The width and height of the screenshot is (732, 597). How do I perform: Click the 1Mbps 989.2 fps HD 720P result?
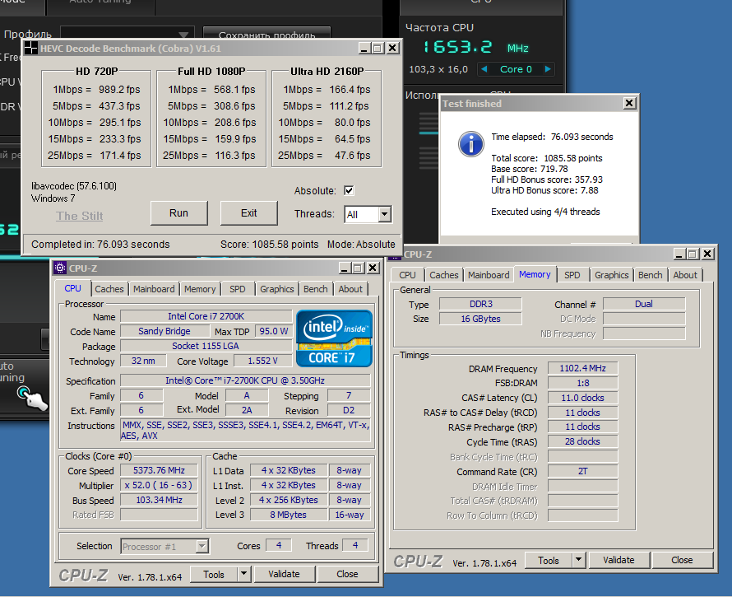coord(96,89)
